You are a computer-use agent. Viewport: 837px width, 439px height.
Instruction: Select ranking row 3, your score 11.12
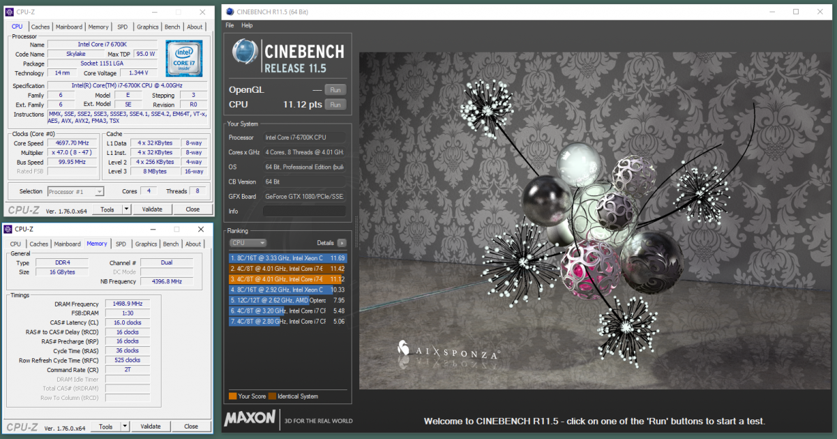pyautogui.click(x=287, y=279)
